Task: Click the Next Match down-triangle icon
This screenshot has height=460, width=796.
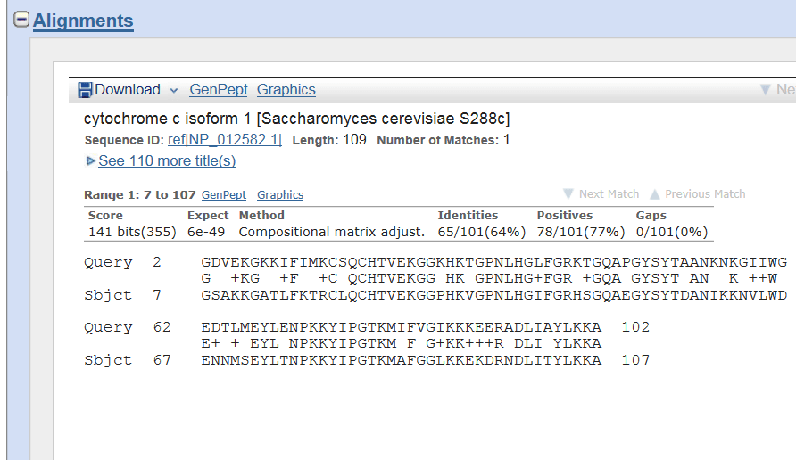Action: point(568,194)
